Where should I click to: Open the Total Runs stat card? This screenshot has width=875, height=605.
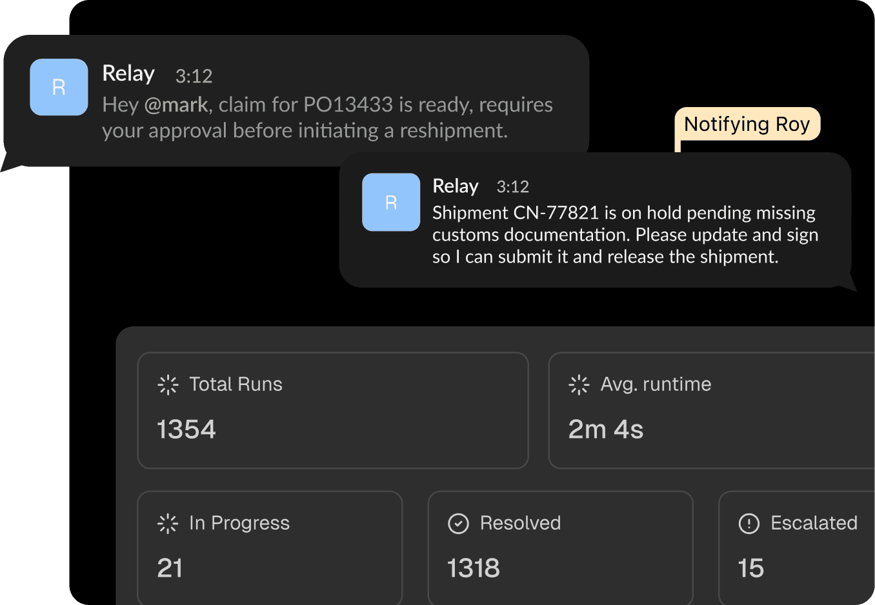click(333, 410)
